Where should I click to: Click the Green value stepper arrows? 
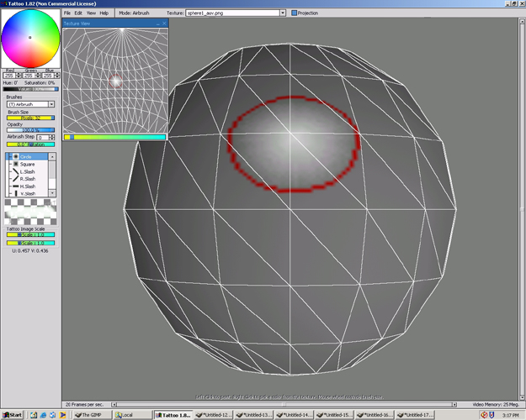tap(38, 76)
